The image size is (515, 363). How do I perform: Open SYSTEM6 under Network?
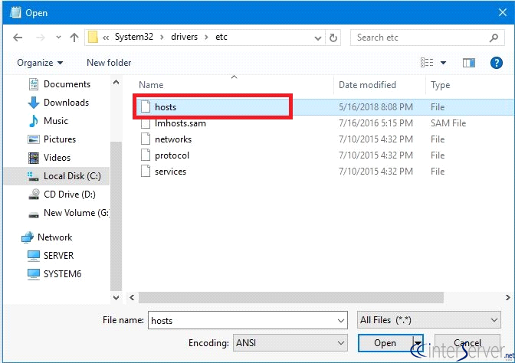pyautogui.click(x=62, y=274)
